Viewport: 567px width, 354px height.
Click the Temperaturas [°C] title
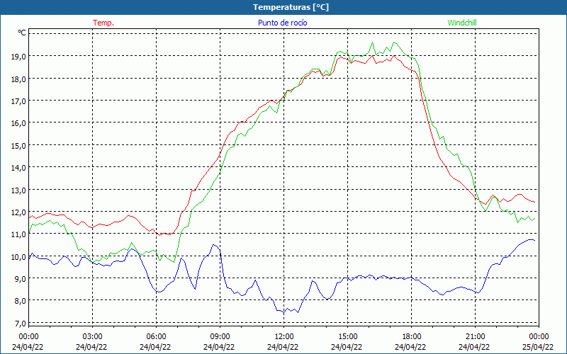tap(291, 7)
